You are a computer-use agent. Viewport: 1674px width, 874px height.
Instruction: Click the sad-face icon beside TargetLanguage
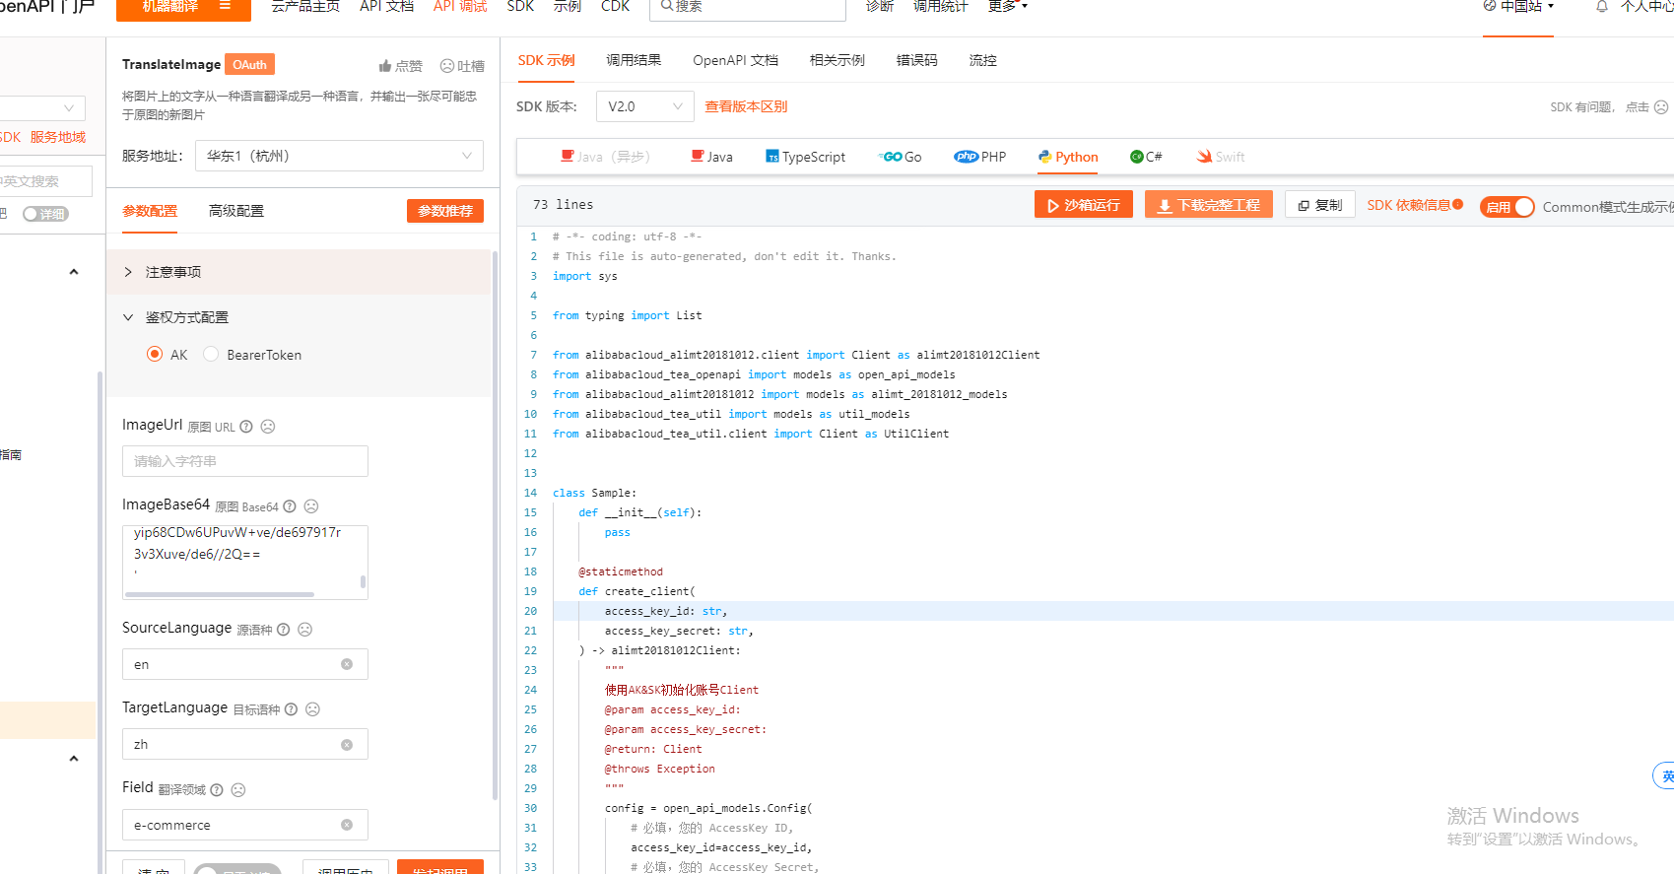point(313,709)
